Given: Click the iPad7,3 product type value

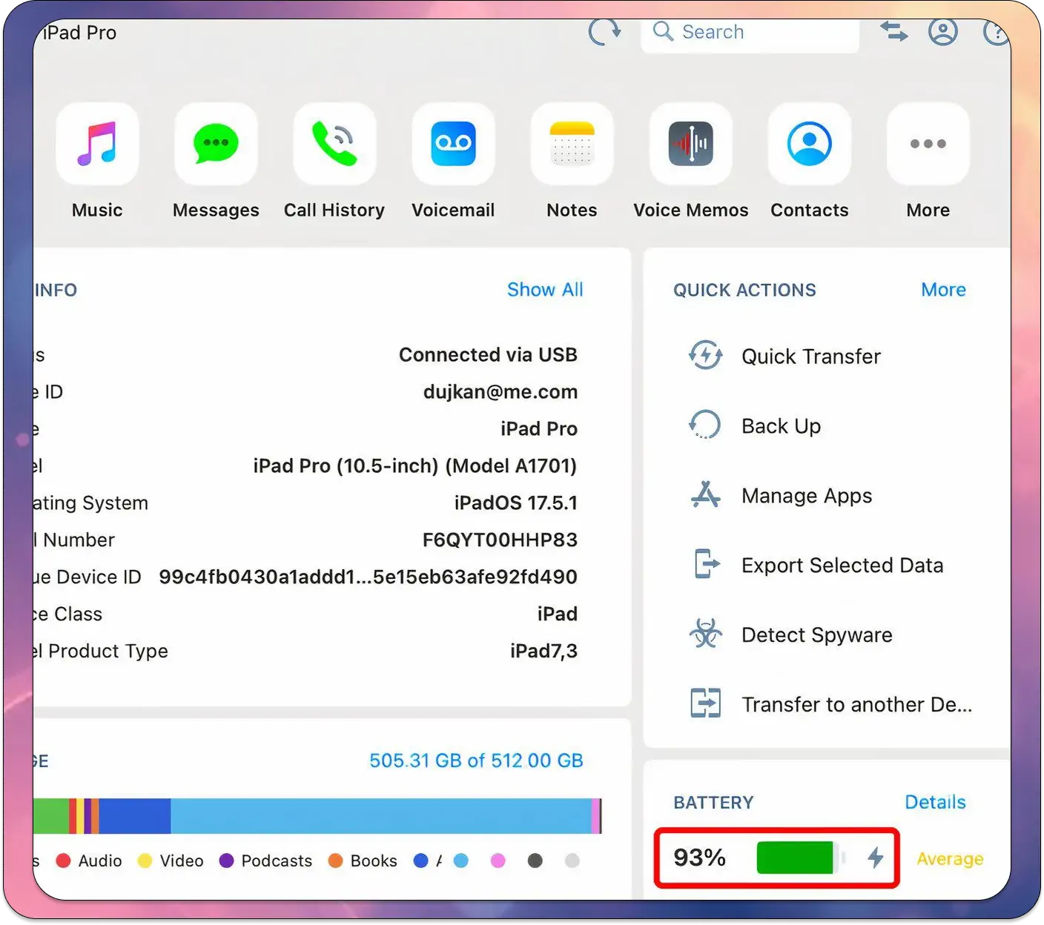Looking at the screenshot, I should [x=544, y=652].
